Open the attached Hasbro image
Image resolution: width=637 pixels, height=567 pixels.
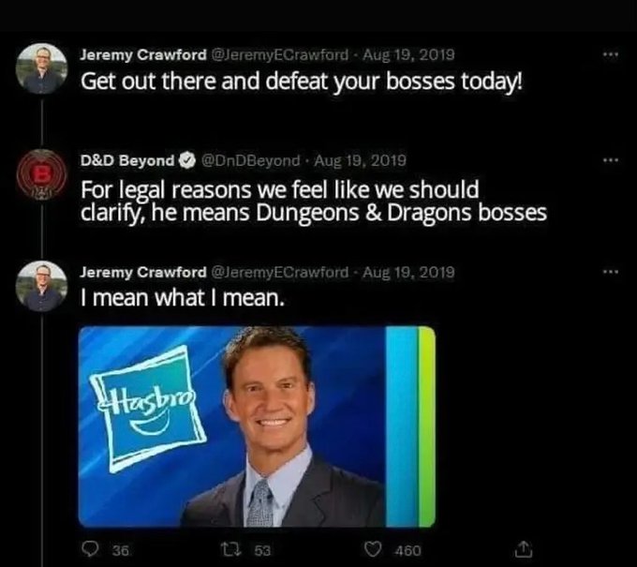(257, 426)
